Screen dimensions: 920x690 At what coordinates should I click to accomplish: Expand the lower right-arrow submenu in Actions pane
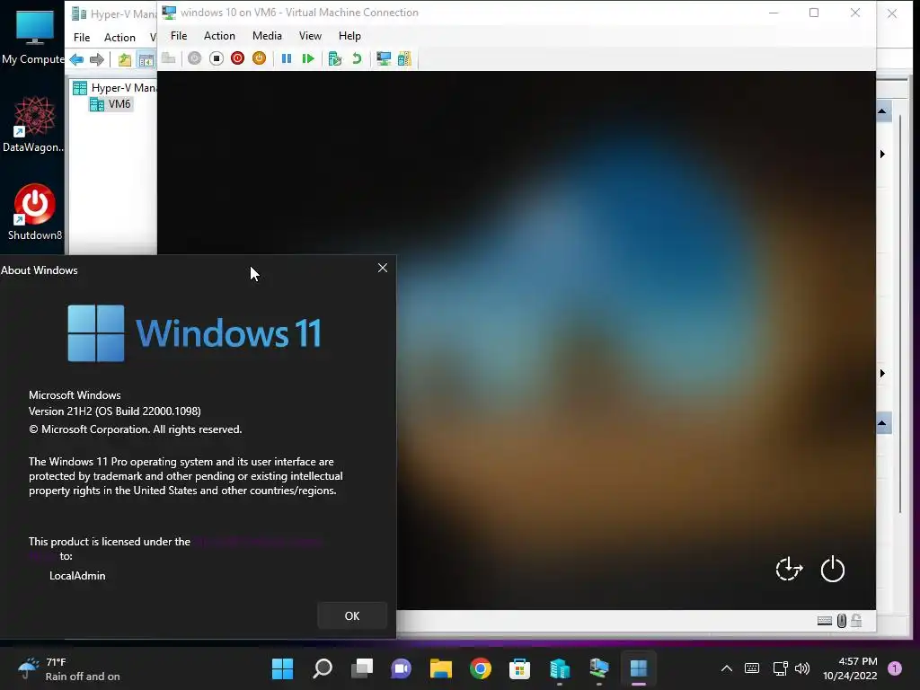[x=882, y=373]
